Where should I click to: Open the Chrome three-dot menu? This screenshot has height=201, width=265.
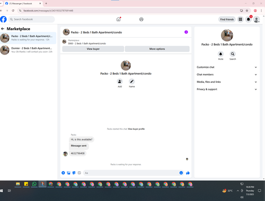[x=261, y=11]
